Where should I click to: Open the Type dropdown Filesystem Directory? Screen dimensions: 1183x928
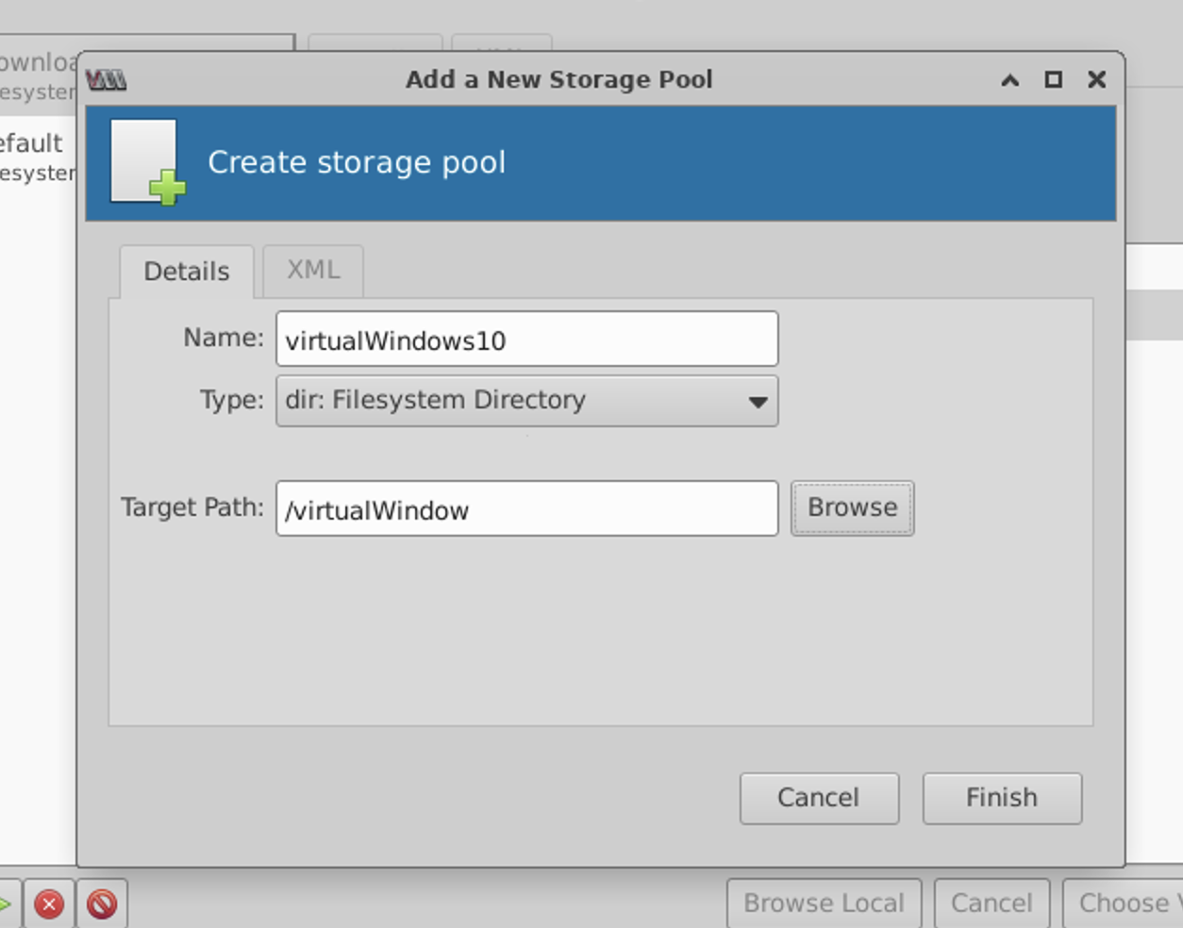(526, 401)
